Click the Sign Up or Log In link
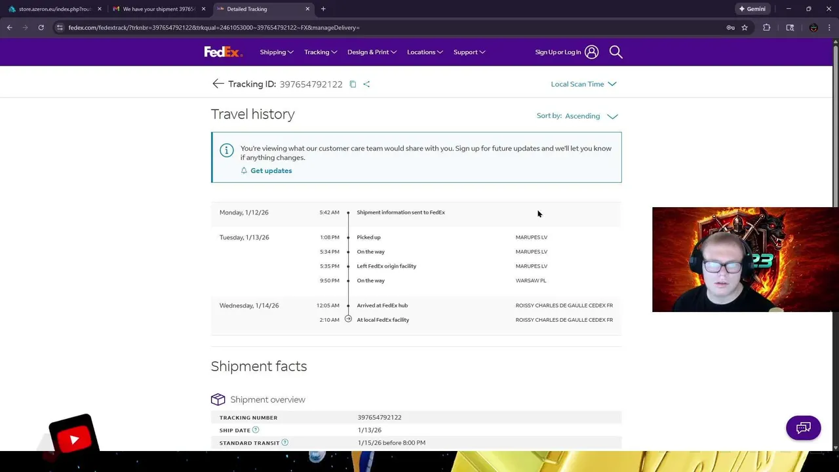Screen dimensions: 839x472 pyautogui.click(x=558, y=52)
